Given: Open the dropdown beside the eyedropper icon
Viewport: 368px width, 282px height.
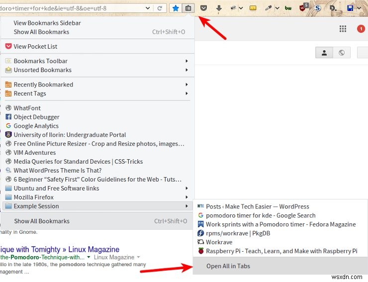Looking at the screenshot, I should pos(277,8).
